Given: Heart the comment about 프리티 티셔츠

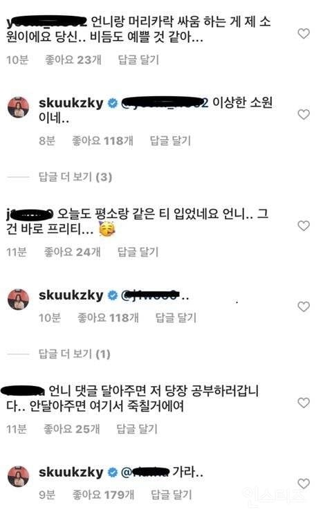Looking at the screenshot, I should click(x=304, y=226).
